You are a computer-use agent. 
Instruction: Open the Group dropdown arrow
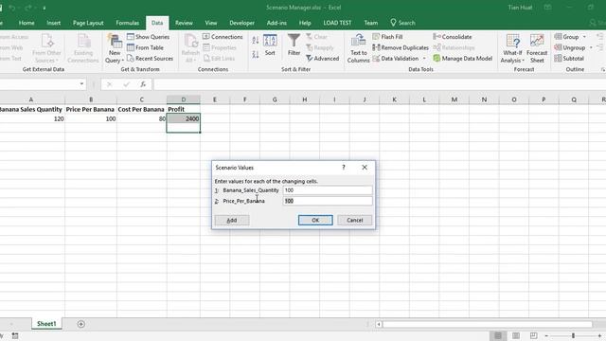click(584, 37)
